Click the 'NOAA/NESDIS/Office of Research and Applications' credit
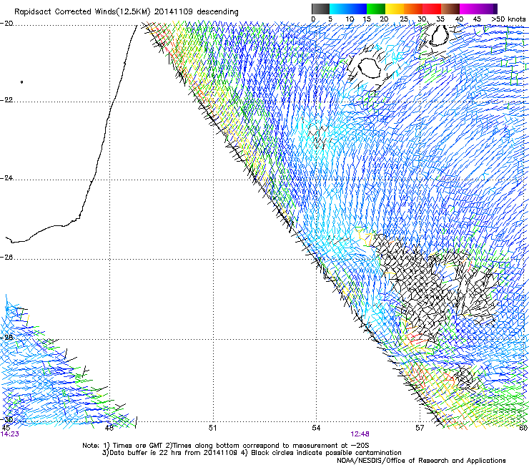This screenshot has height=465, width=529. click(x=421, y=460)
